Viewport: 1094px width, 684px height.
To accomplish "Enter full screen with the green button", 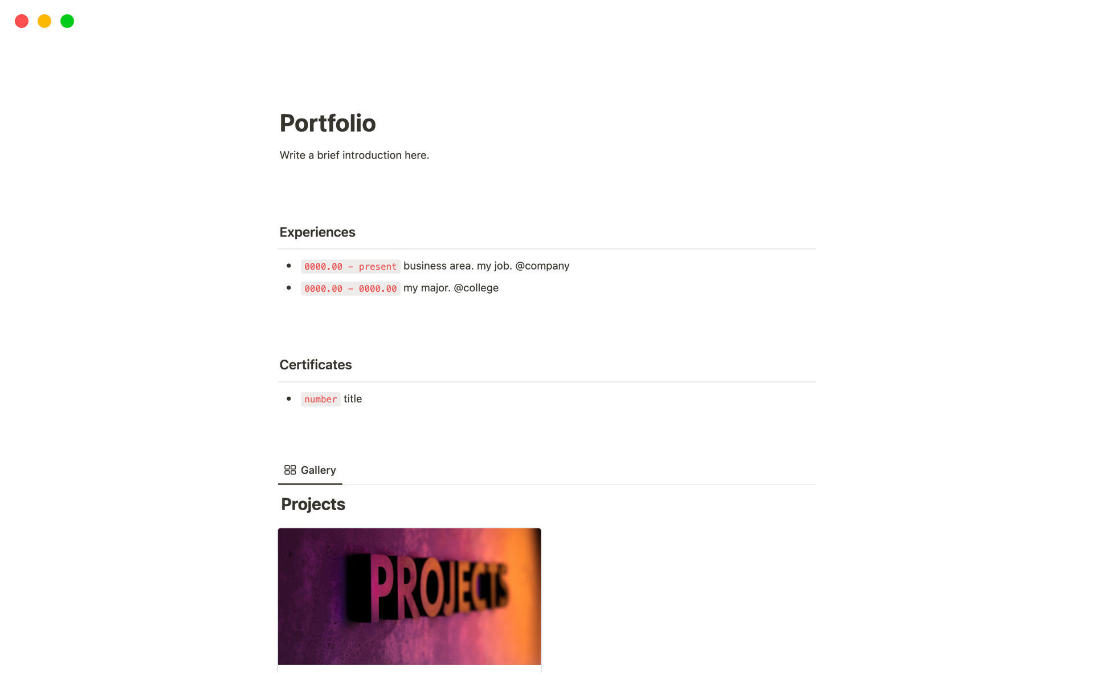I will [x=67, y=21].
